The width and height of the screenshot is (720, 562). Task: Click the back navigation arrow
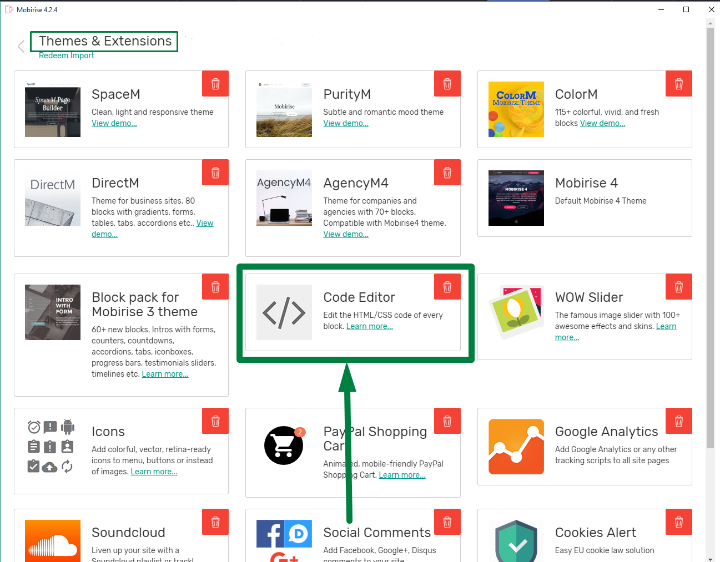(21, 45)
